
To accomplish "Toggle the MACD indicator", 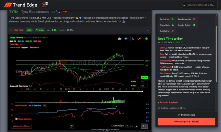I will pyautogui.click(x=22, y=44).
